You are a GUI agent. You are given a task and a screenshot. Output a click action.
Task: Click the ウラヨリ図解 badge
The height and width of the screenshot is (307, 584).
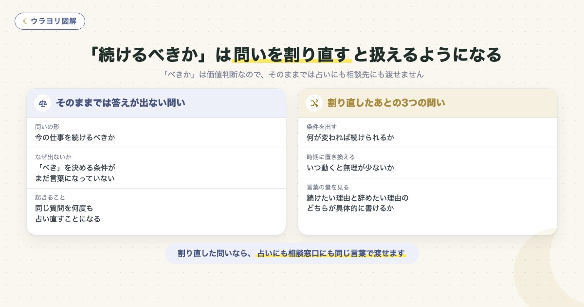(50, 21)
